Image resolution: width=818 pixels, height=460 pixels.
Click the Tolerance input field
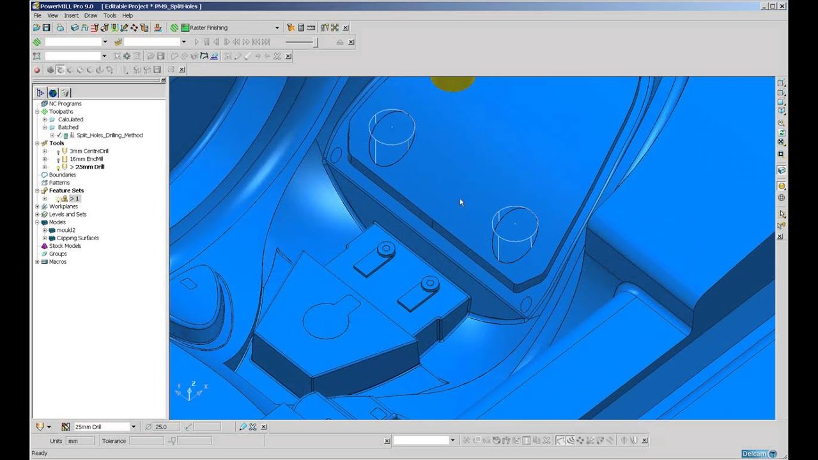coord(147,441)
